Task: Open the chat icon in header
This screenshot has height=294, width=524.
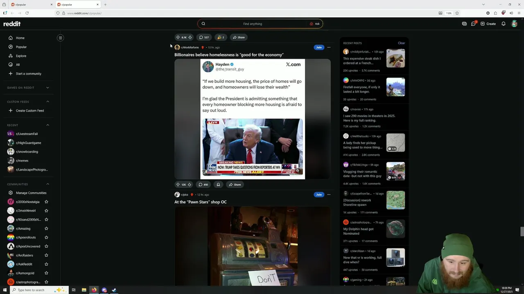Action: 473,24
